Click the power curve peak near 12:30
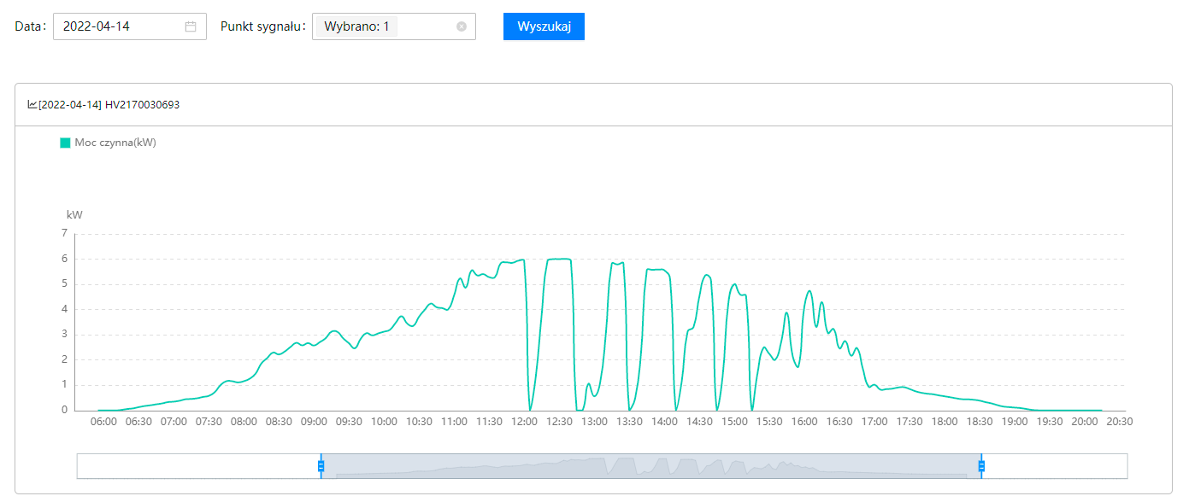 [558, 259]
